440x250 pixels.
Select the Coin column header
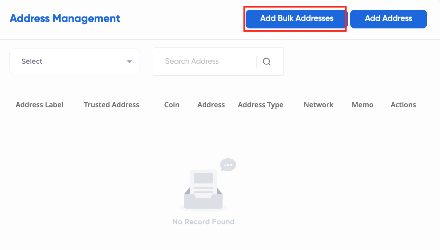172,105
